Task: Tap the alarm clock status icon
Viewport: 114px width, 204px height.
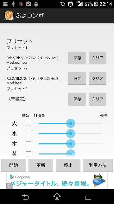Action: pos(70,4)
